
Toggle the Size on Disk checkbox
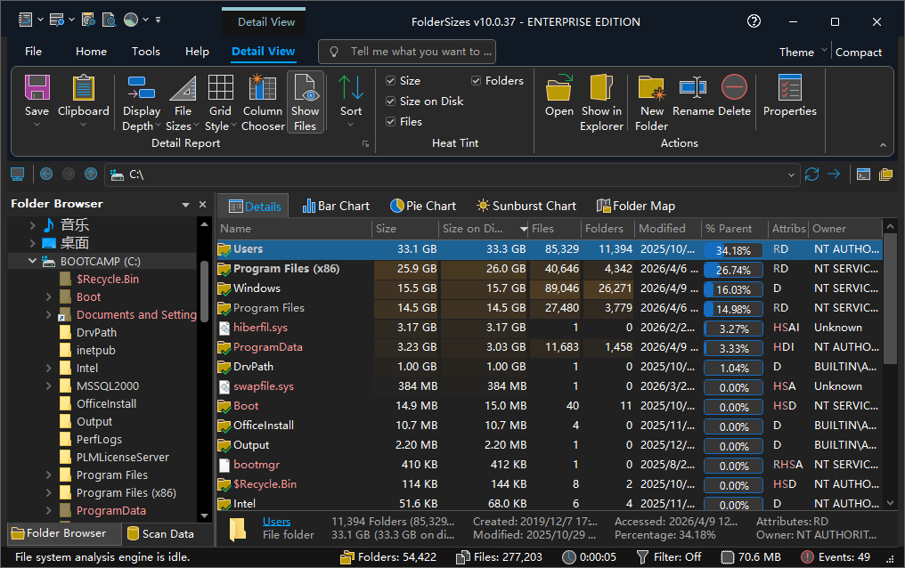[391, 101]
